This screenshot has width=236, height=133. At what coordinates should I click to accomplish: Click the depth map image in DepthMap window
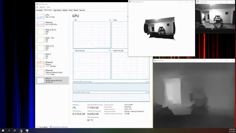(194, 95)
